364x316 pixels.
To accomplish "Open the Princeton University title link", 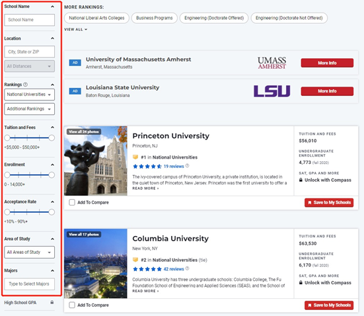I will [x=171, y=136].
